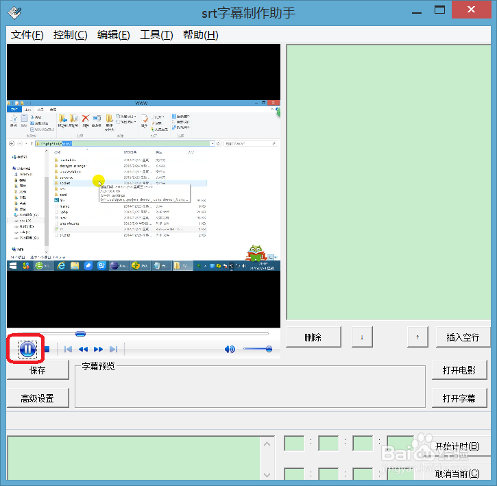The width and height of the screenshot is (497, 486).
Task: Click the 删除 button
Action: point(313,337)
